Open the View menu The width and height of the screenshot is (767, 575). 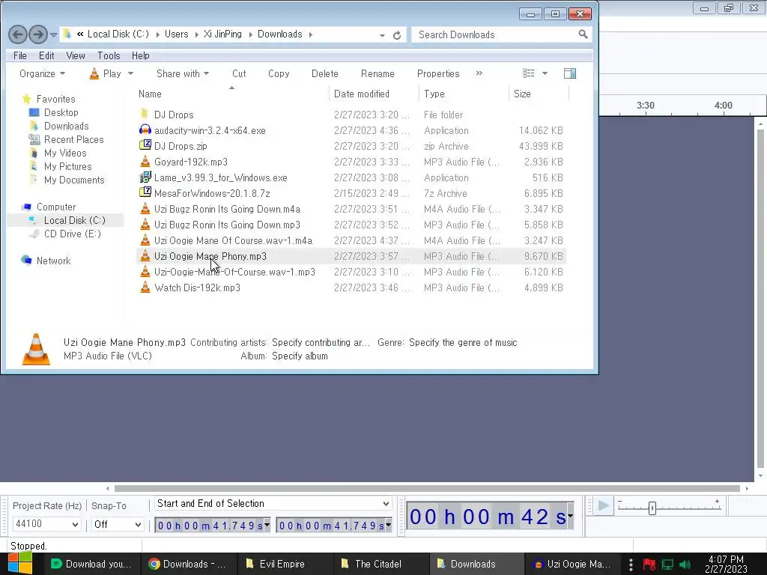click(x=76, y=55)
